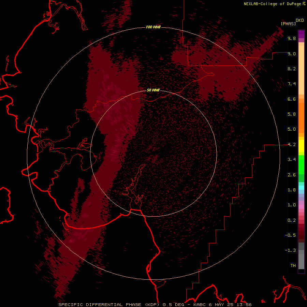Click the 9.0 value on the color scale
307x307 pixels.
tap(292, 54)
